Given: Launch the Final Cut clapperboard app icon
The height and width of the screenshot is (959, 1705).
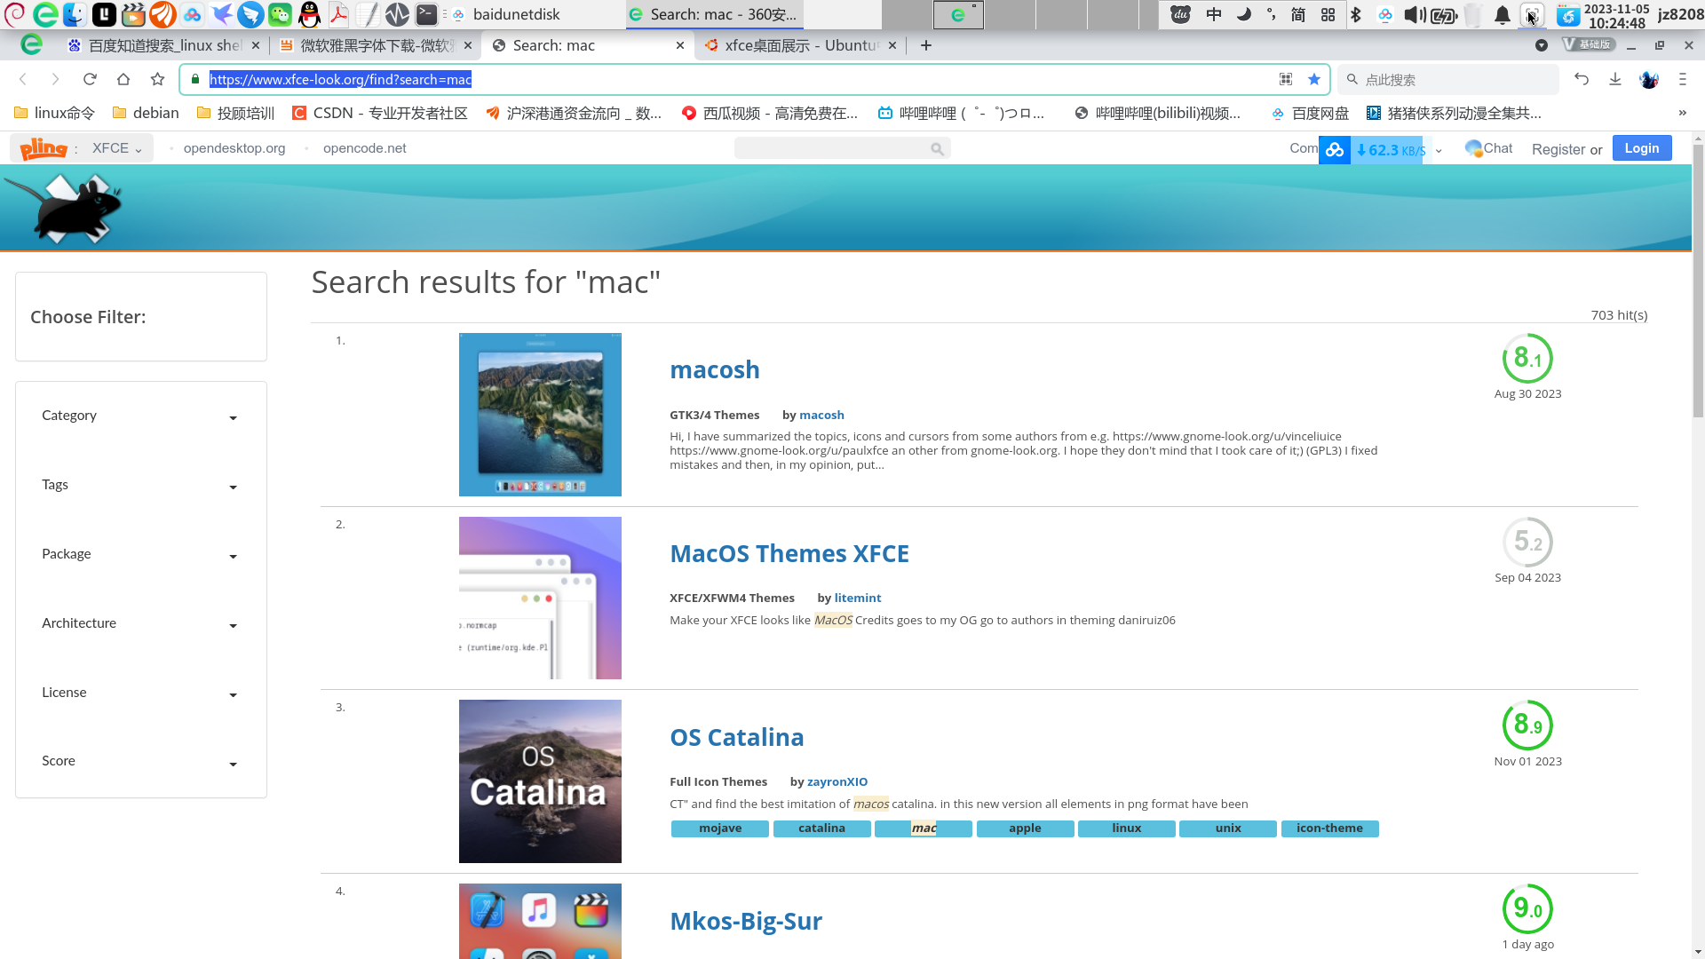Looking at the screenshot, I should (133, 14).
